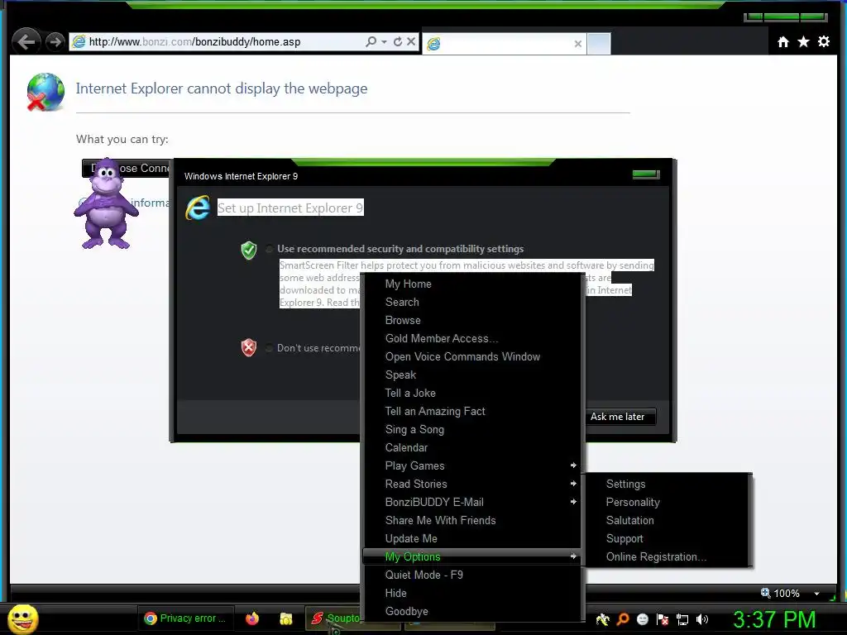Open the network tray icon

pyautogui.click(x=682, y=619)
